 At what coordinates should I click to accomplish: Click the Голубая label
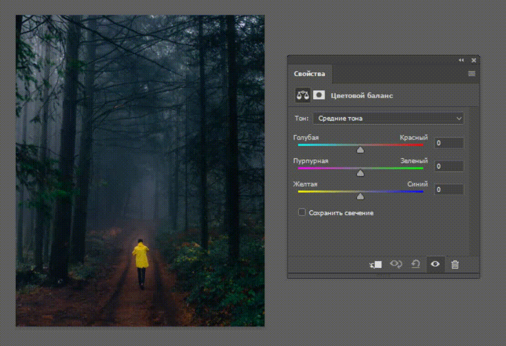click(x=306, y=138)
